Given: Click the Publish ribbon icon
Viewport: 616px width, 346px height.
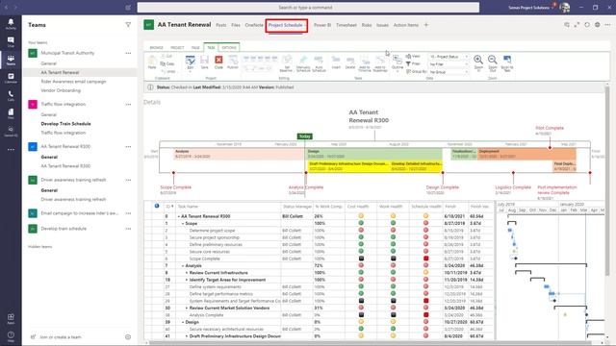Looking at the screenshot, I should pos(233,62).
